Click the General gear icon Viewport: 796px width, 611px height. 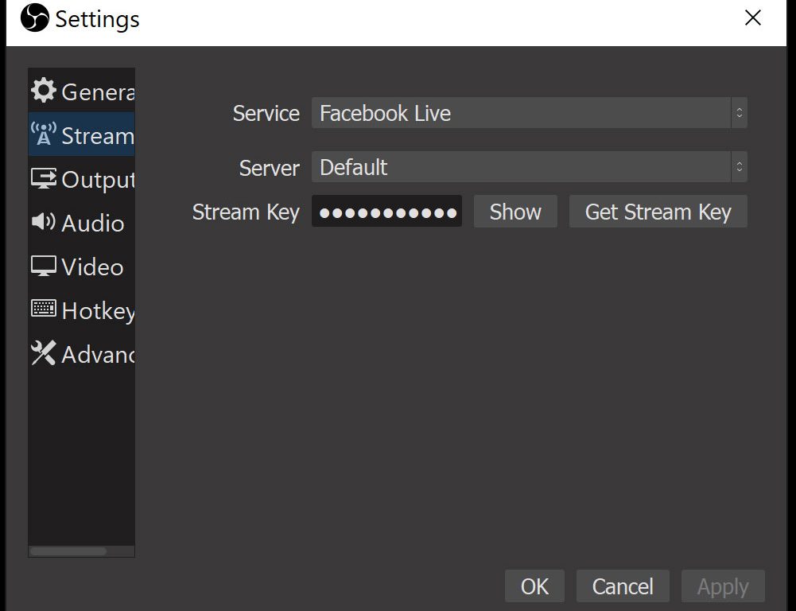tap(44, 91)
